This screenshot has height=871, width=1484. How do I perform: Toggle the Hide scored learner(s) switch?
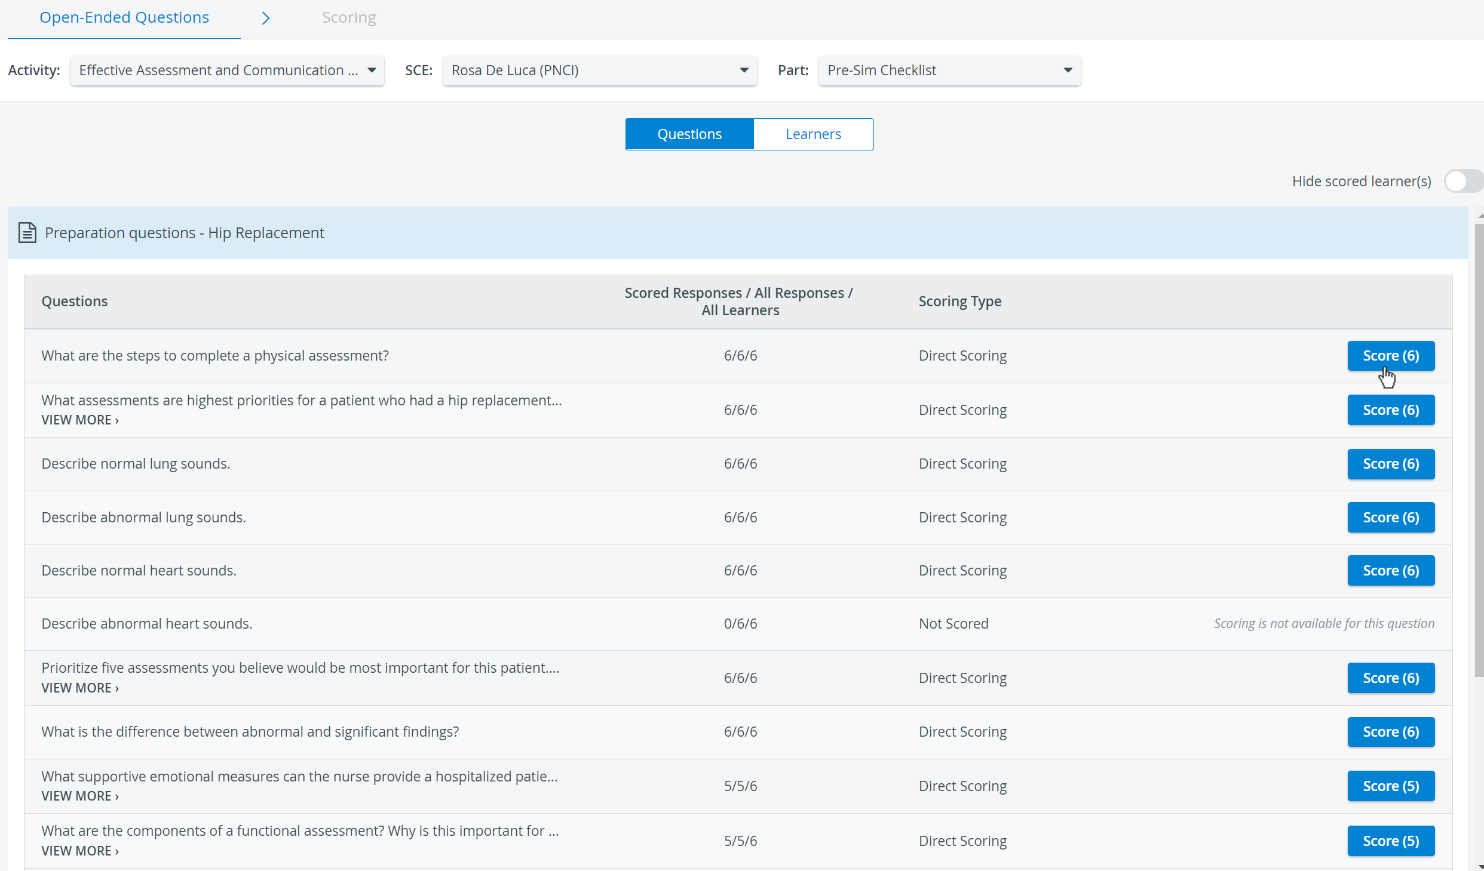pos(1462,181)
